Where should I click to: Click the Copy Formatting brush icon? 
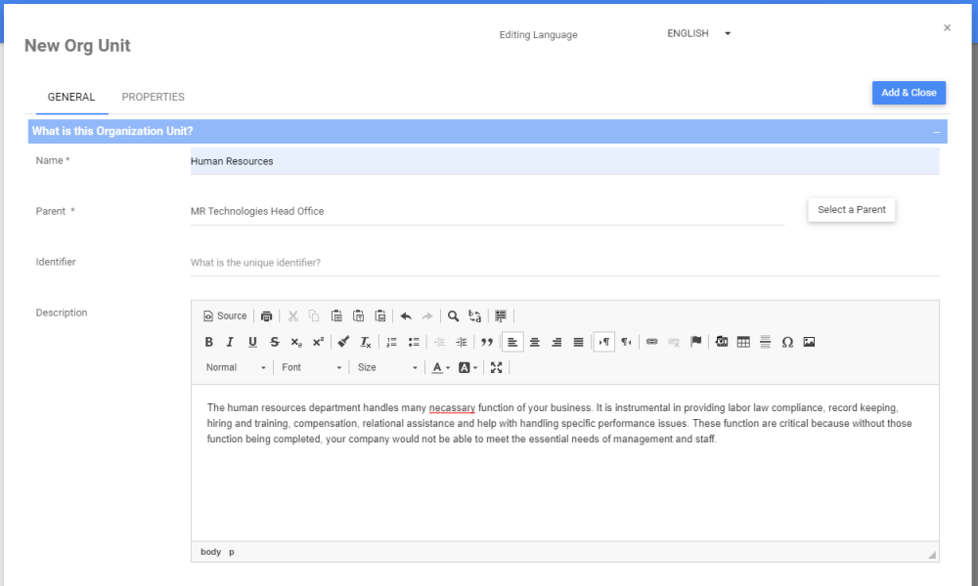click(343, 342)
